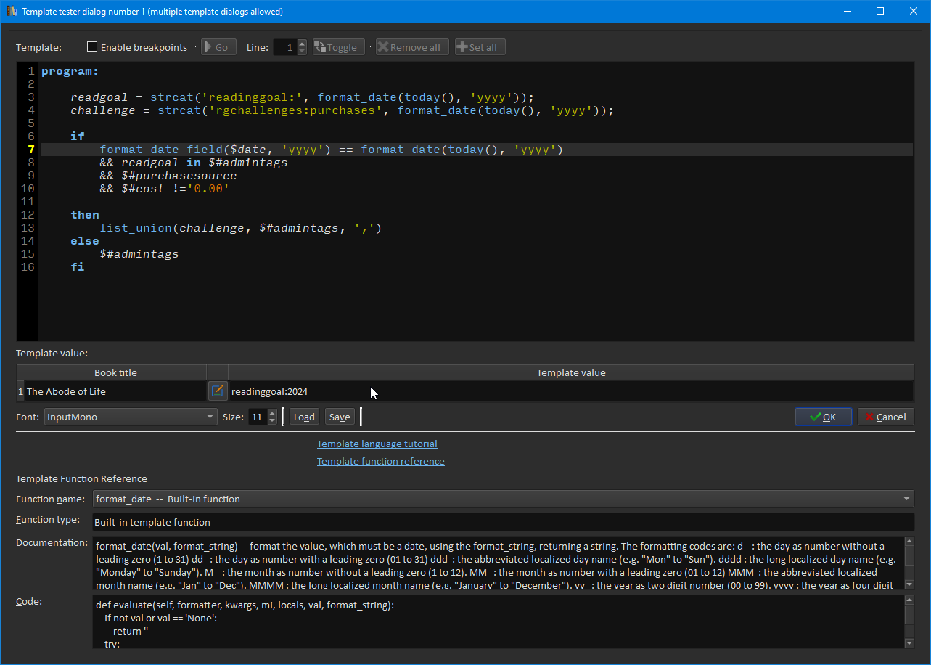Click the Save template button
Image resolution: width=931 pixels, height=665 pixels.
[x=339, y=417]
